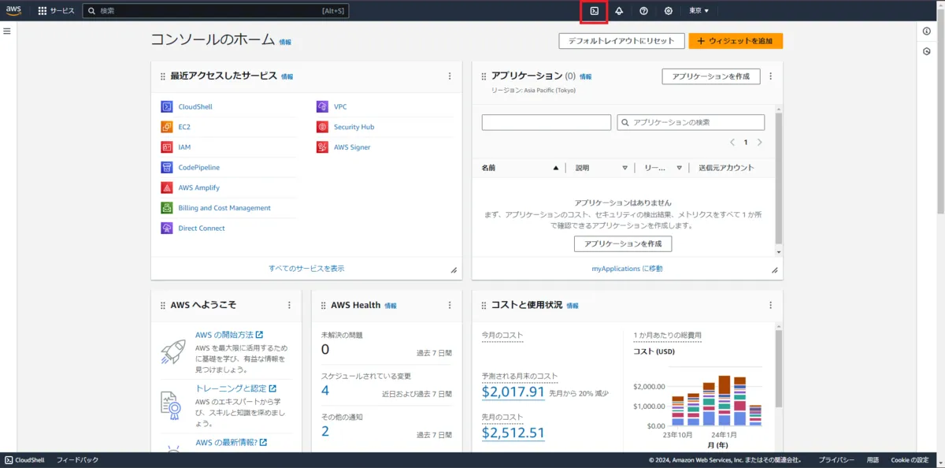Open the VPC service icon
Screen dimensions: 945x468
pos(322,106)
